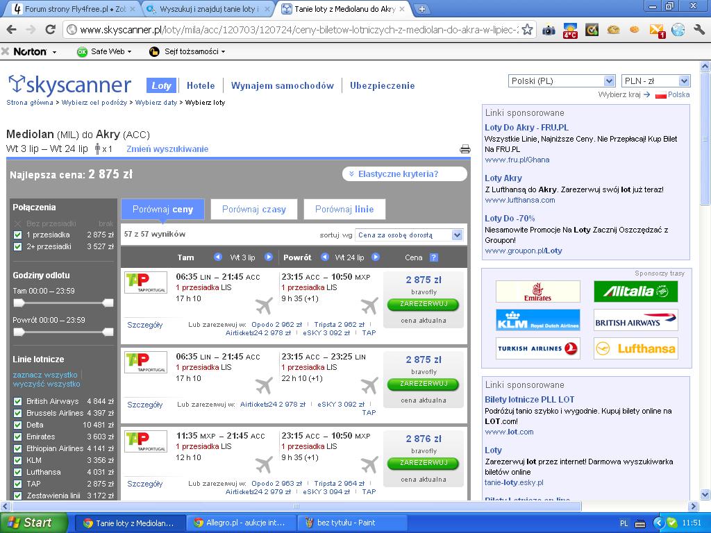
Task: Uncheck Delta airline filter
Action: pyautogui.click(x=17, y=425)
